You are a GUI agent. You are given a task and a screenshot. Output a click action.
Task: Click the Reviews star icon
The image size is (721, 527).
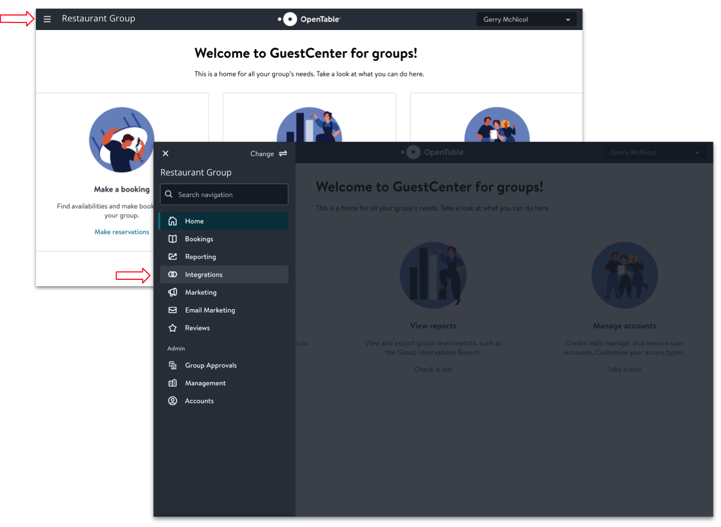click(x=172, y=328)
